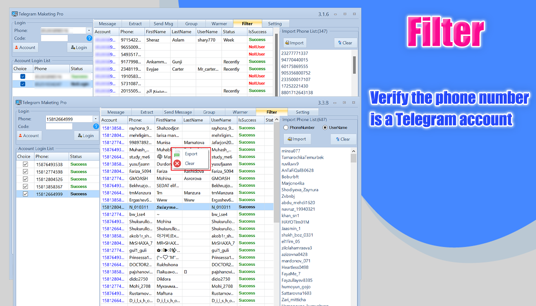
Task: Click the Phone field containing 15812664999
Action: tap(69, 119)
